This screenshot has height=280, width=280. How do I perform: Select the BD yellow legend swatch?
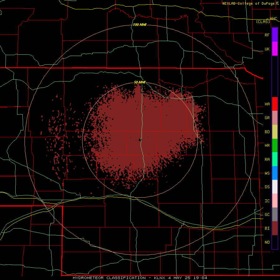click(275, 132)
